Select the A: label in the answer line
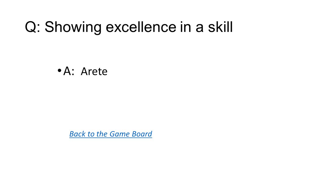The image size is (324, 182). pyautogui.click(x=69, y=71)
